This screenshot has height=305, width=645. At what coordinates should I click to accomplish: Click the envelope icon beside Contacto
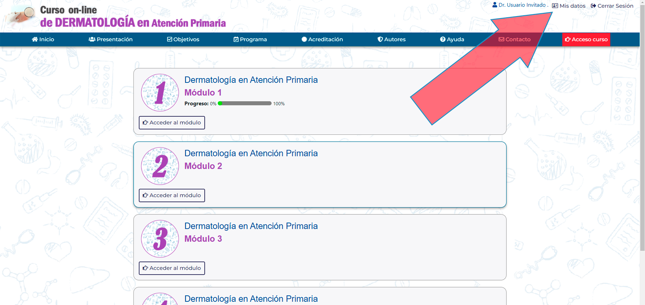[x=501, y=39]
